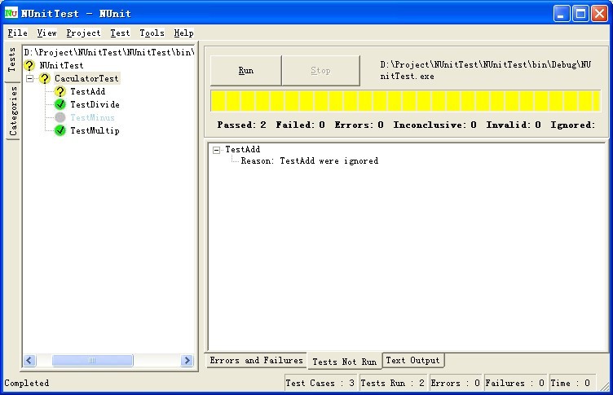
Task: Click the tree panel's right scroll arrow
Action: tap(189, 361)
